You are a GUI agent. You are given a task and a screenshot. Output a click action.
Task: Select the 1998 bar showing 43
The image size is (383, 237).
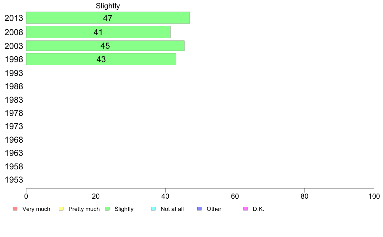pyautogui.click(x=101, y=59)
